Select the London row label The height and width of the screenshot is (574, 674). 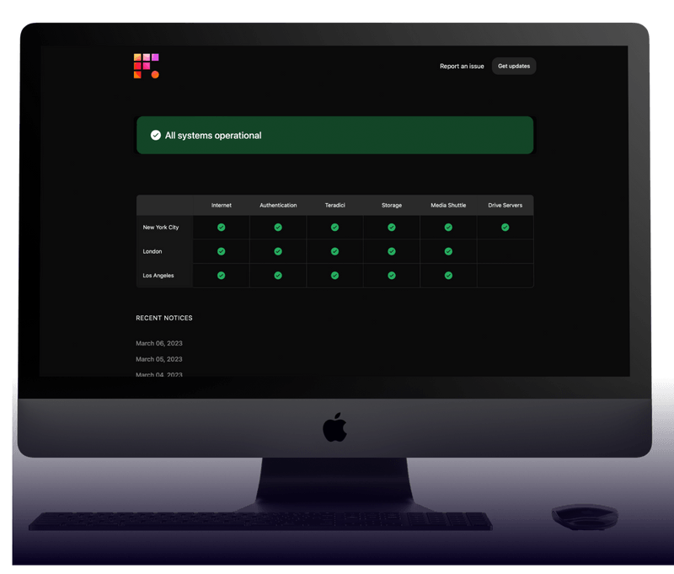click(x=152, y=251)
